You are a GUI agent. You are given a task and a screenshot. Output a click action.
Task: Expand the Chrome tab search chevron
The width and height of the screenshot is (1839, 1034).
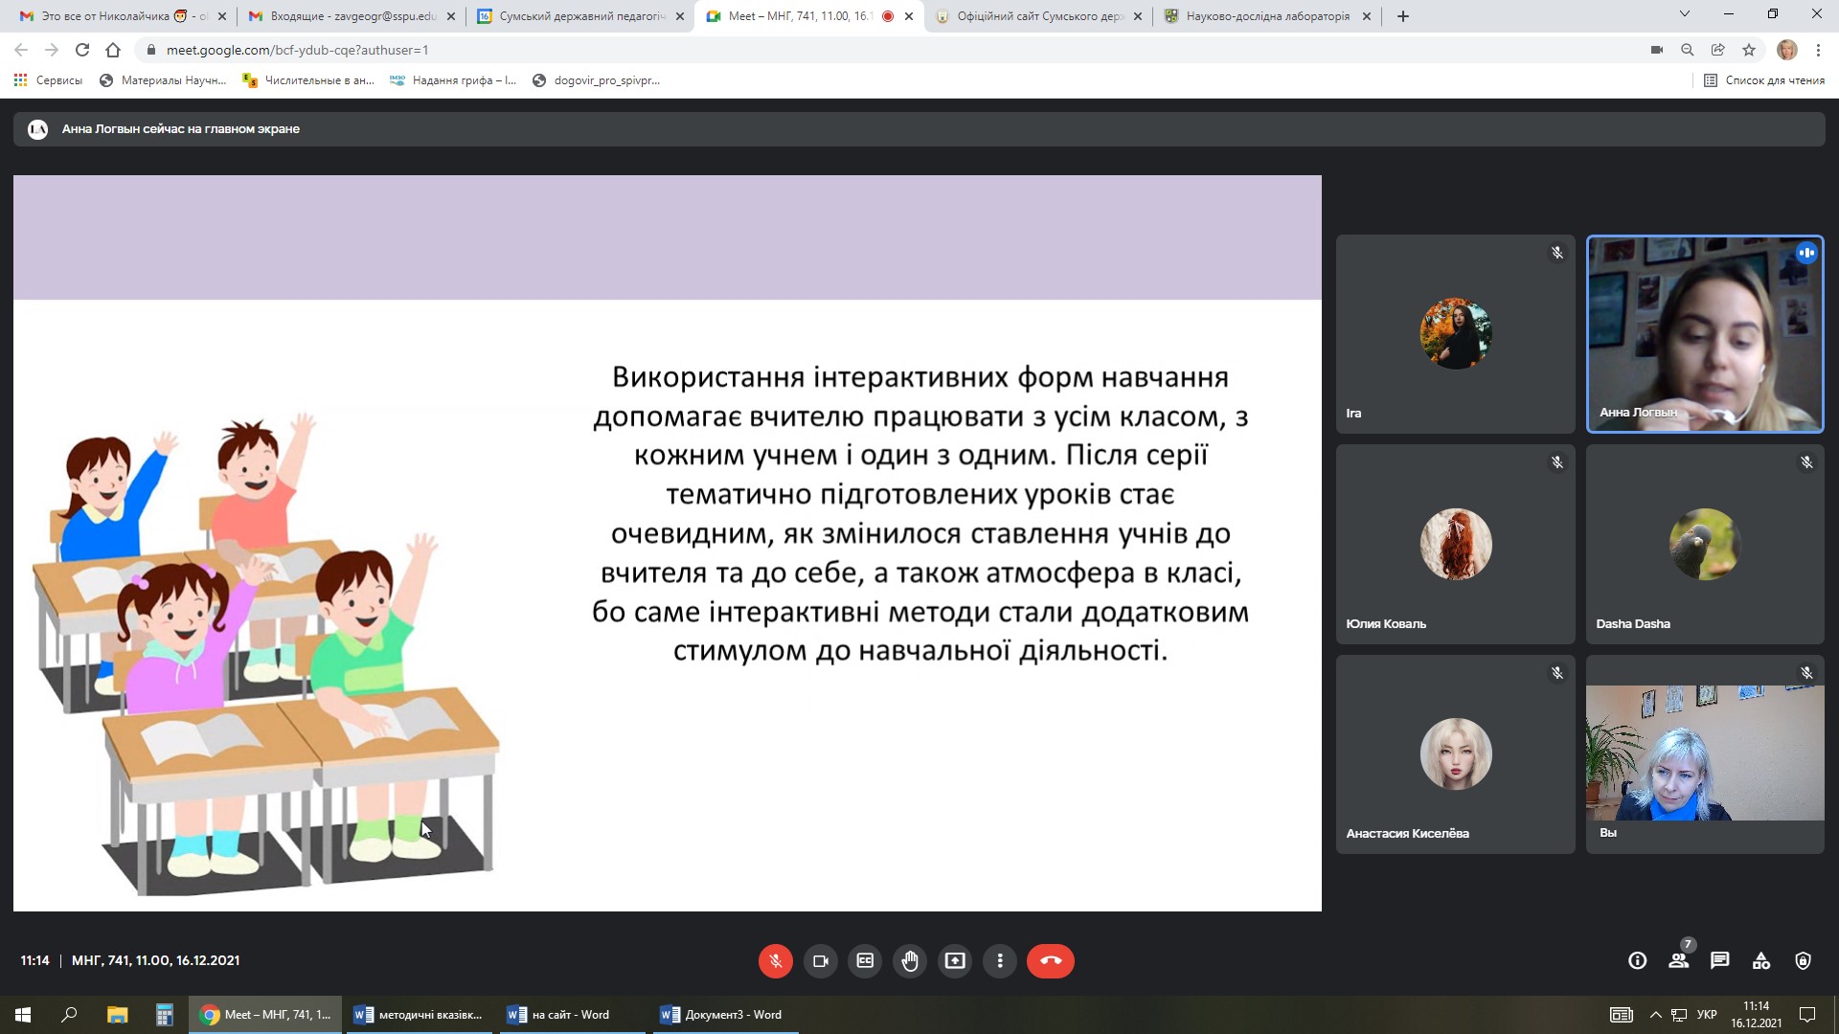click(x=1684, y=14)
